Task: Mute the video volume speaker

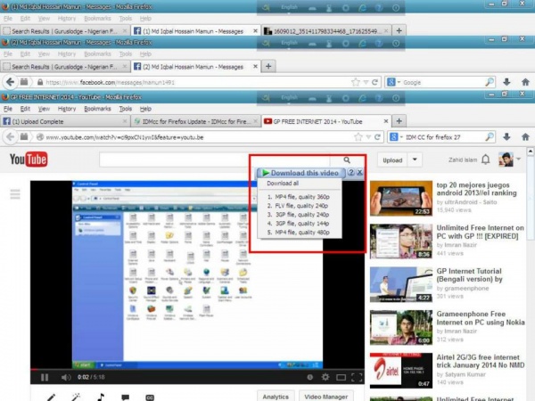Action: (65, 377)
